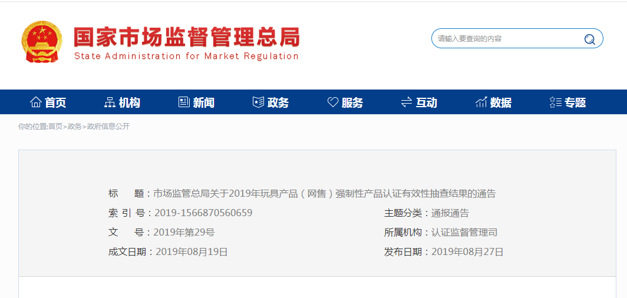
Task: Click the heart icon beside 服务
Action: click(333, 102)
